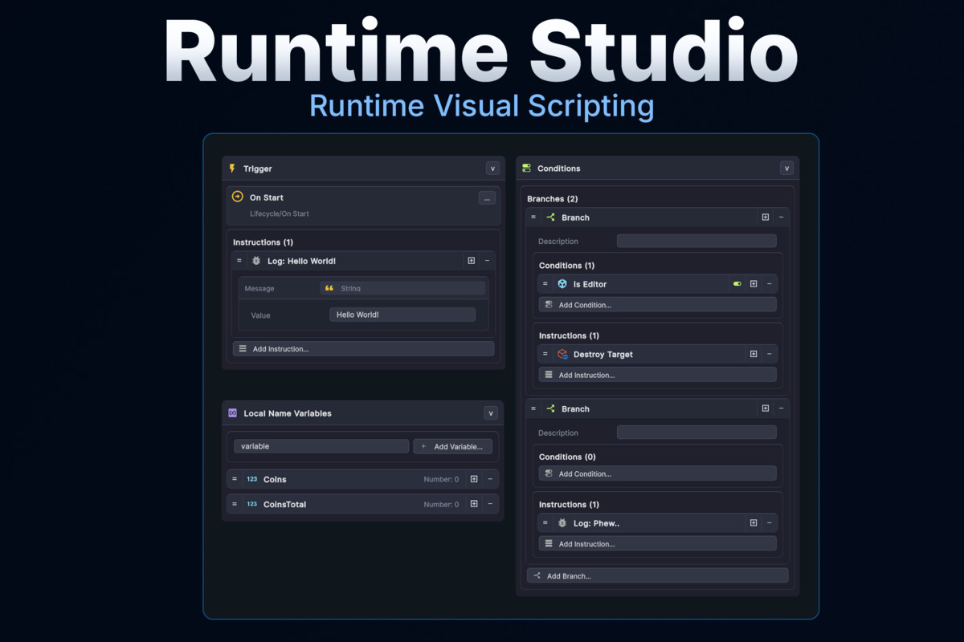
Task: Remove the Coins variable
Action: (490, 479)
